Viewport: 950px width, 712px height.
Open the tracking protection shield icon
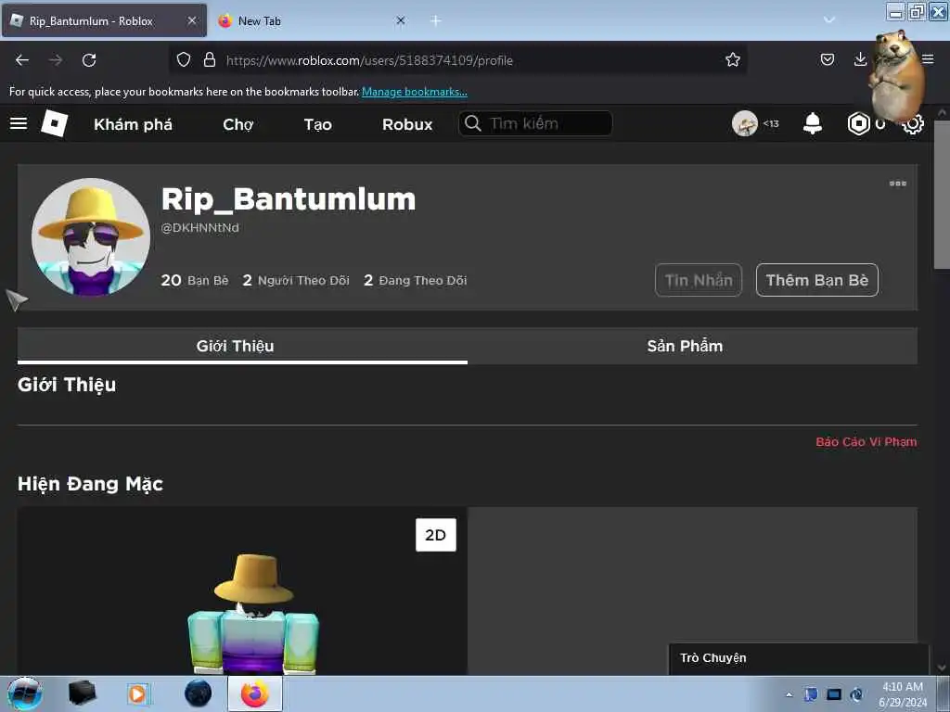pyautogui.click(x=184, y=59)
